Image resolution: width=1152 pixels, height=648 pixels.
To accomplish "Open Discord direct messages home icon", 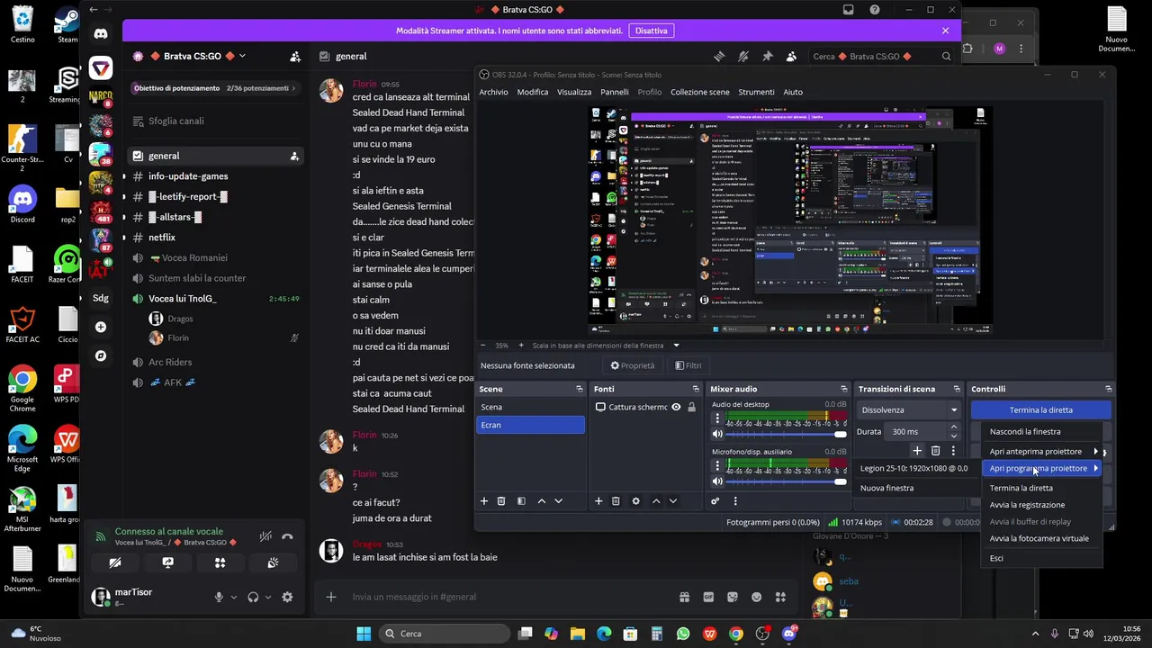I will pyautogui.click(x=101, y=34).
